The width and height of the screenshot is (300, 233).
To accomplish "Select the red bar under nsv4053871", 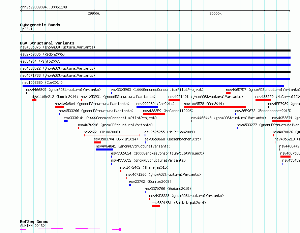I will coord(281,121).
